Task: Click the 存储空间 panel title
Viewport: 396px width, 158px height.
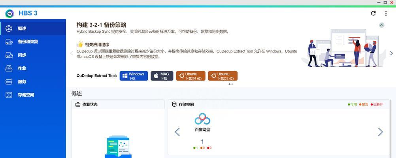Action: pos(186,104)
